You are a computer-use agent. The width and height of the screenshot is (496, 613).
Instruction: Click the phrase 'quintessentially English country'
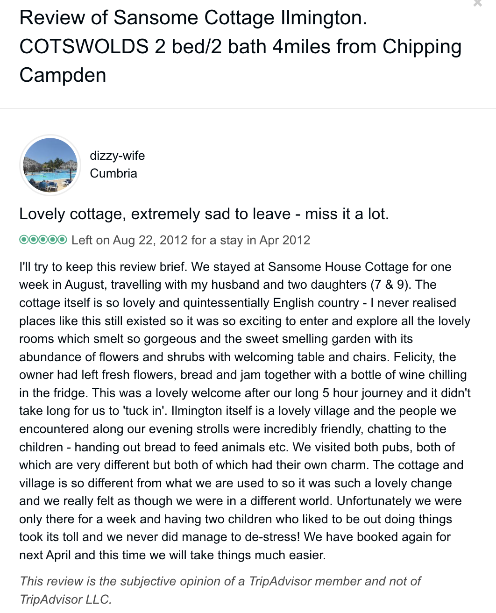pyautogui.click(x=271, y=303)
